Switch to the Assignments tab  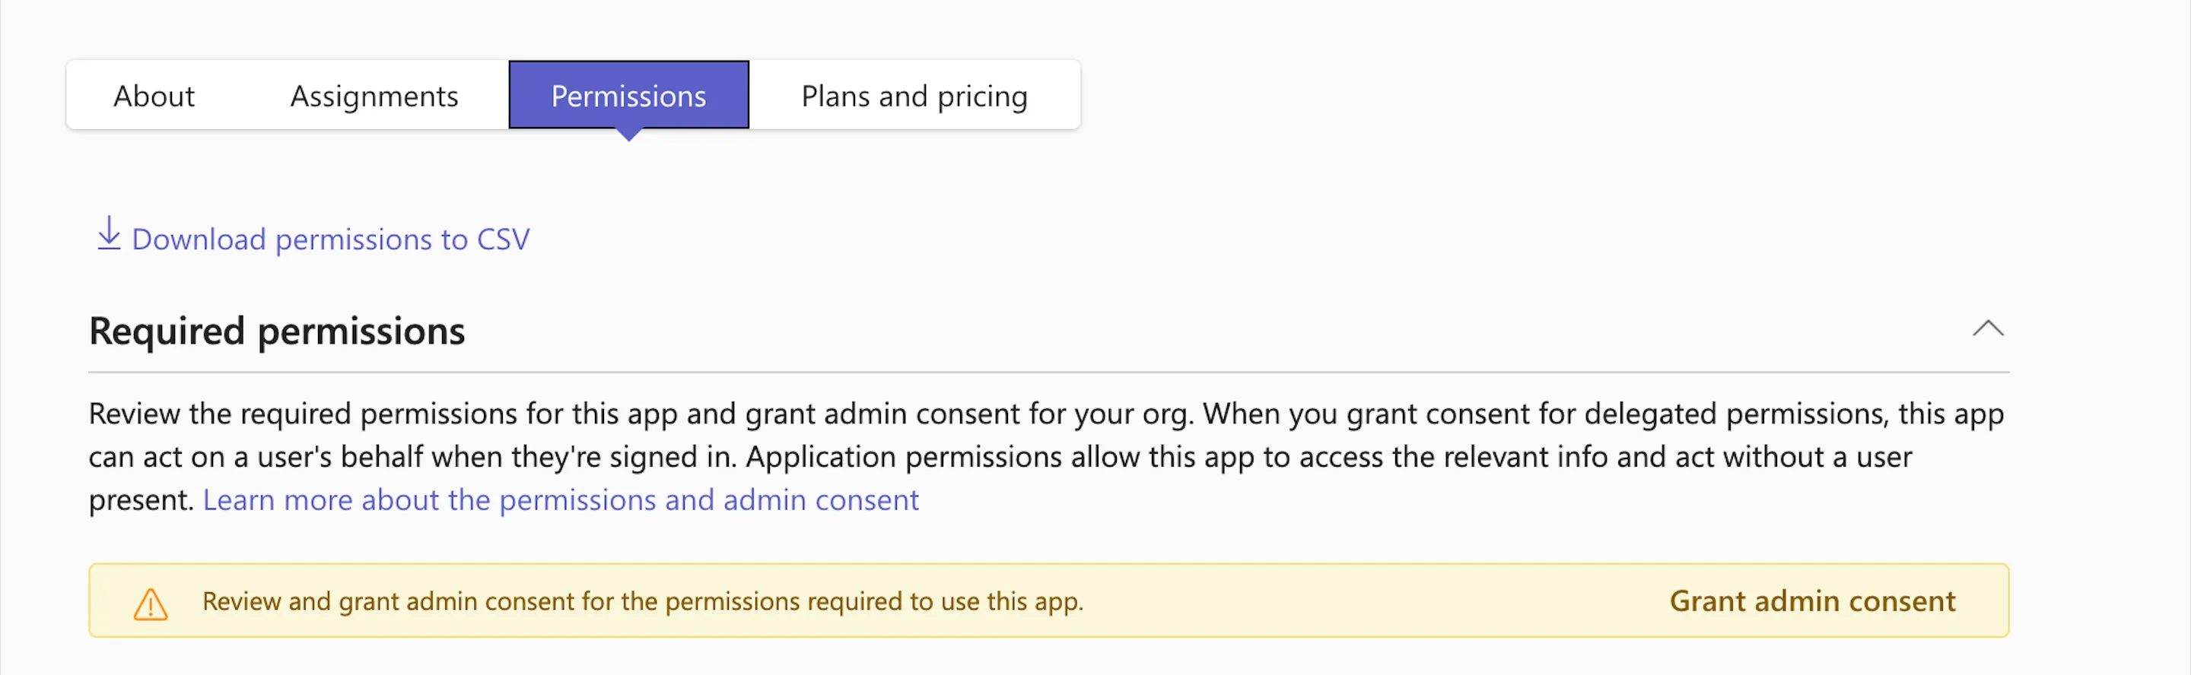click(374, 95)
